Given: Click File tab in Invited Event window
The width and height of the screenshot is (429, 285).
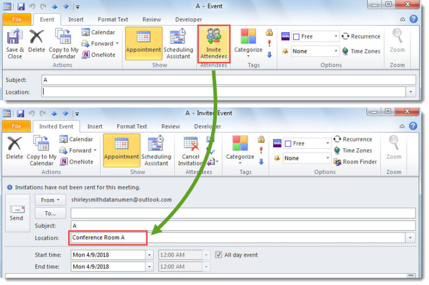Looking at the screenshot, I should (16, 126).
